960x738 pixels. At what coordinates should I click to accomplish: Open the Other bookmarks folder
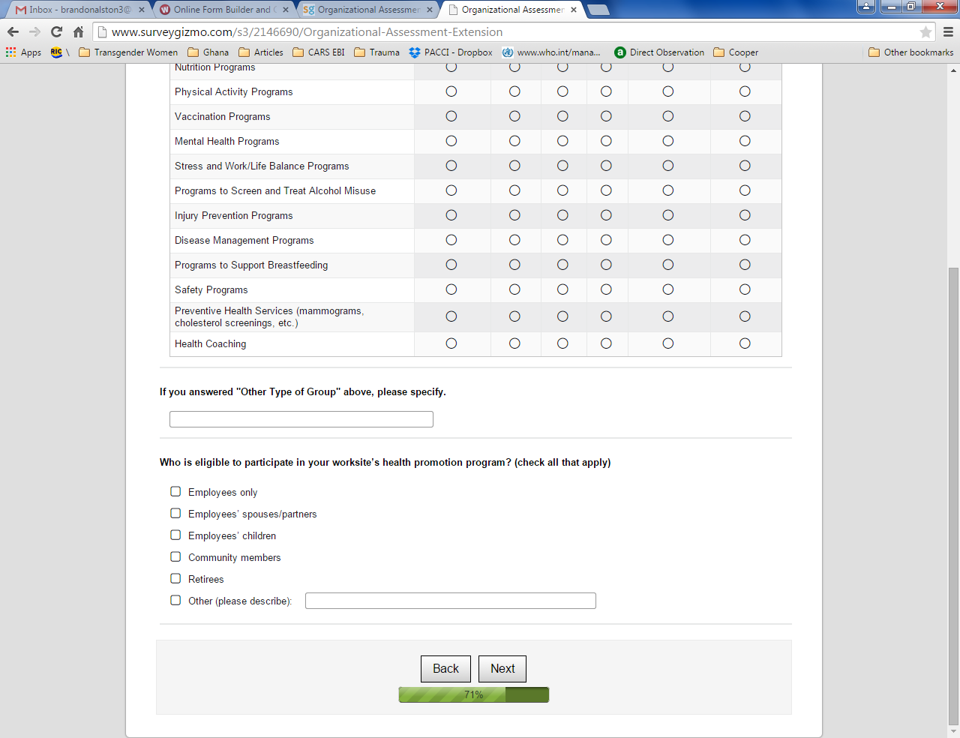(910, 52)
